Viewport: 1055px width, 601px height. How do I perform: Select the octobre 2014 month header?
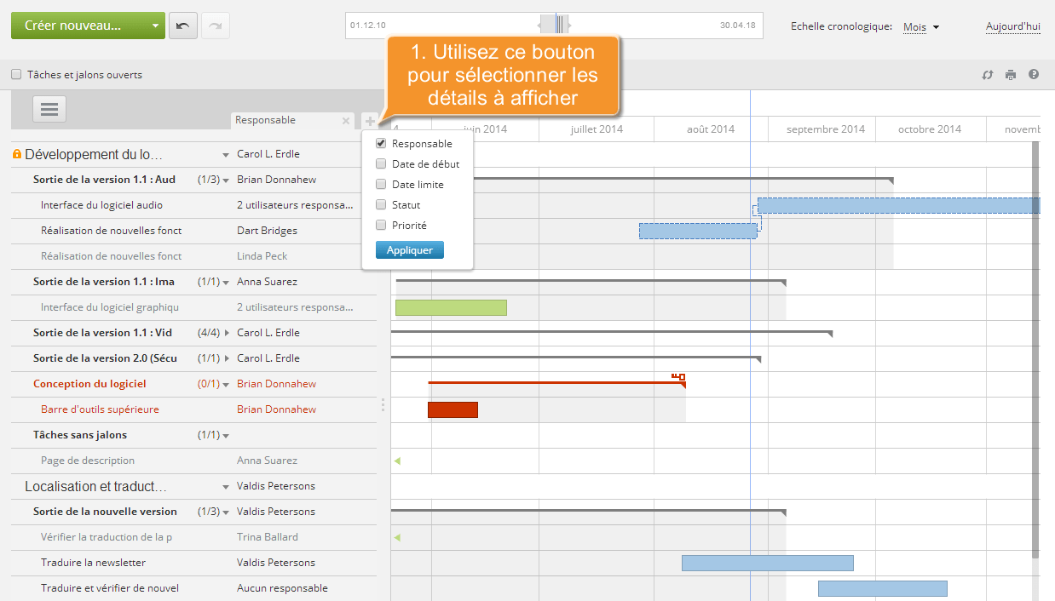(x=930, y=129)
